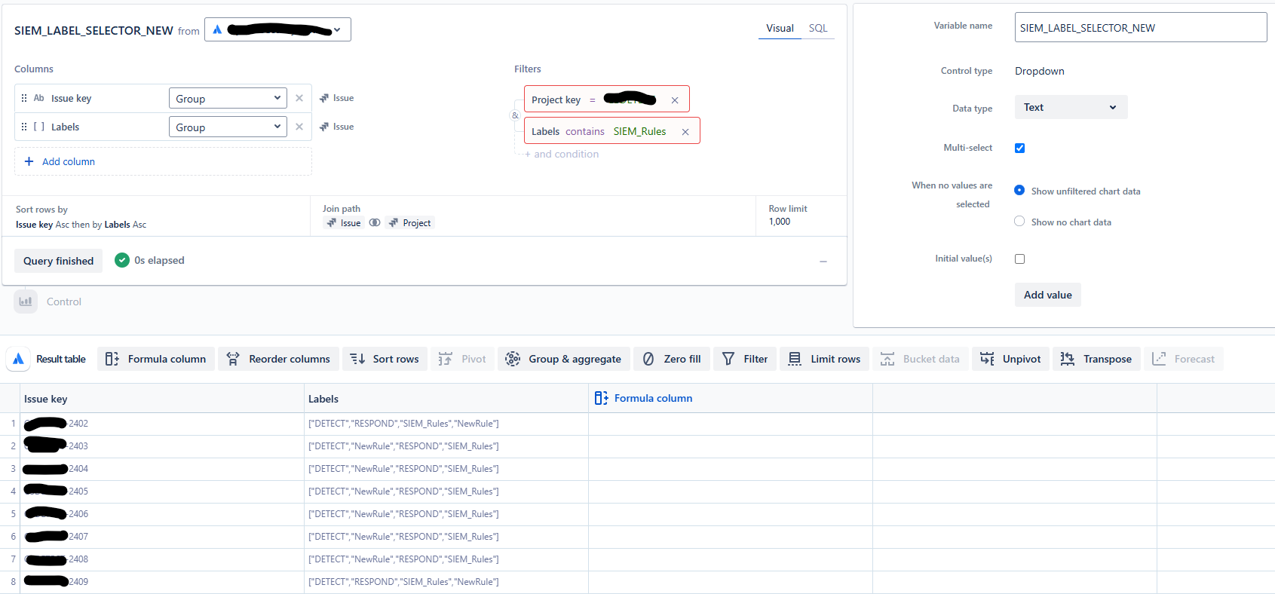The image size is (1275, 594).
Task: Click the Add value button
Action: point(1048,295)
